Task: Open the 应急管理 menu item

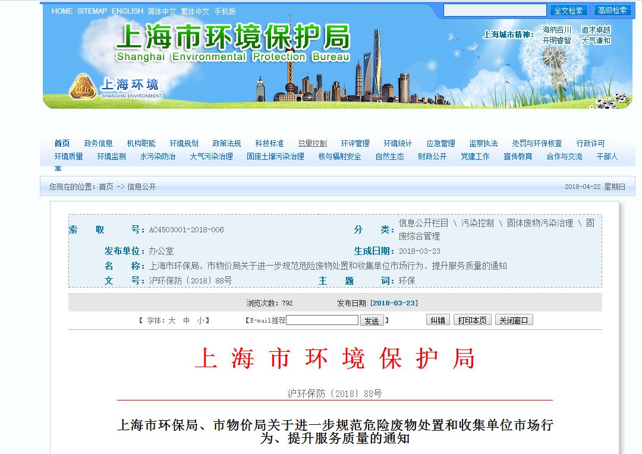Action: tap(440, 143)
